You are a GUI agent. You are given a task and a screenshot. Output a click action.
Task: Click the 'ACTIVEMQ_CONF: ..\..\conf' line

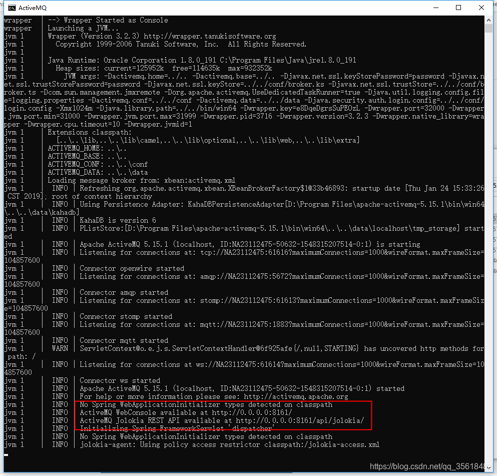pos(98,164)
